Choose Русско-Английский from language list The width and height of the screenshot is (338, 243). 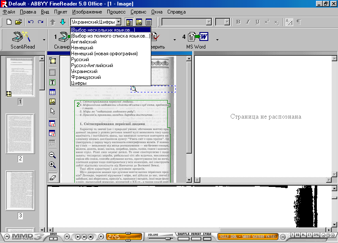pyautogui.click(x=111, y=65)
